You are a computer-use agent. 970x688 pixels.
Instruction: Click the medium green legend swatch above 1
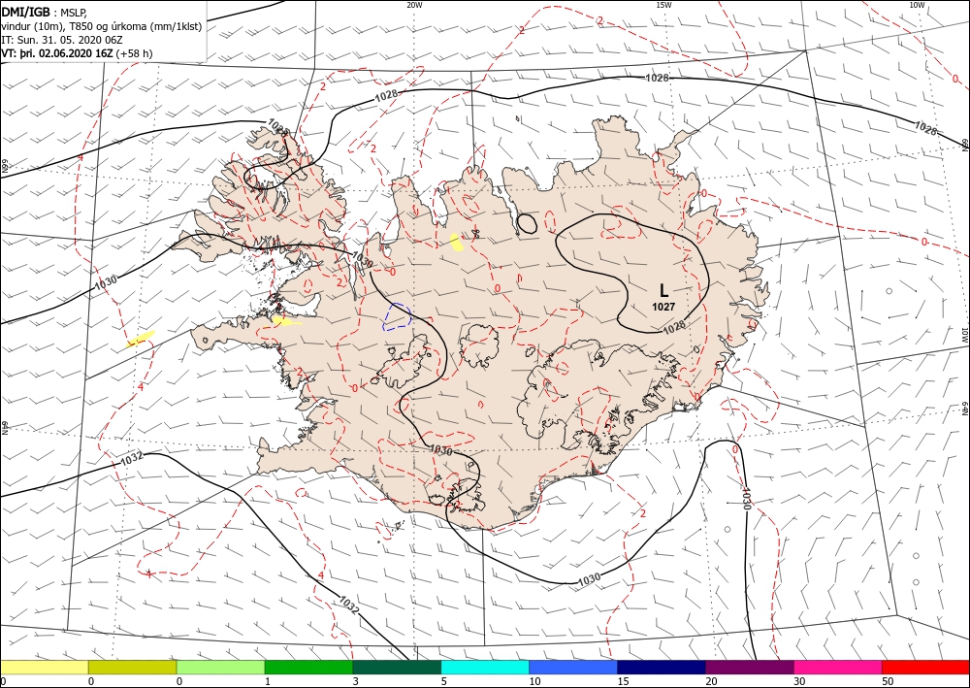(308, 667)
